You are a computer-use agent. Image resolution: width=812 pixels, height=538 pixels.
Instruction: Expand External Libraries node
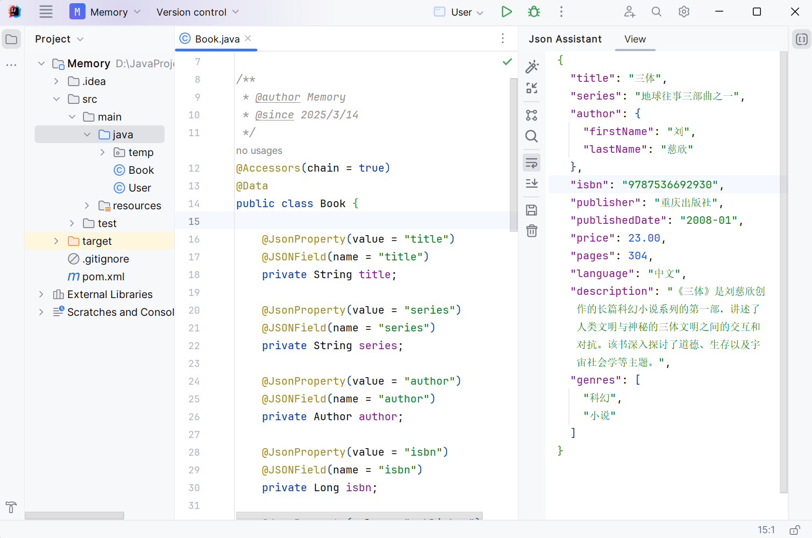pos(41,294)
